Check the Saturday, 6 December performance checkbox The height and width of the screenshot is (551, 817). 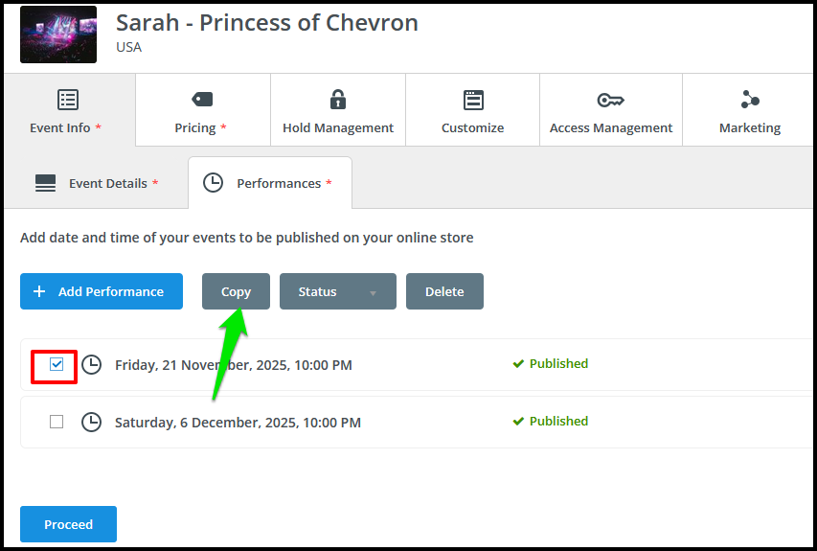click(x=57, y=422)
